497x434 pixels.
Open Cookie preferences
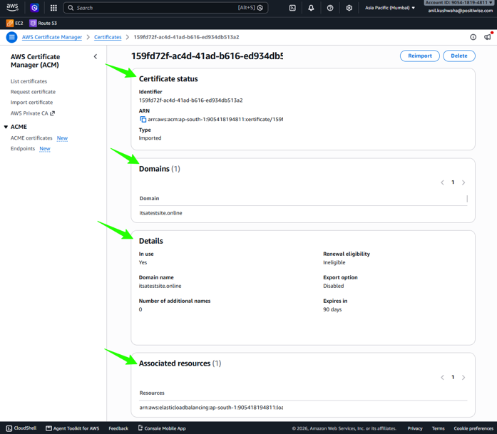point(473,428)
